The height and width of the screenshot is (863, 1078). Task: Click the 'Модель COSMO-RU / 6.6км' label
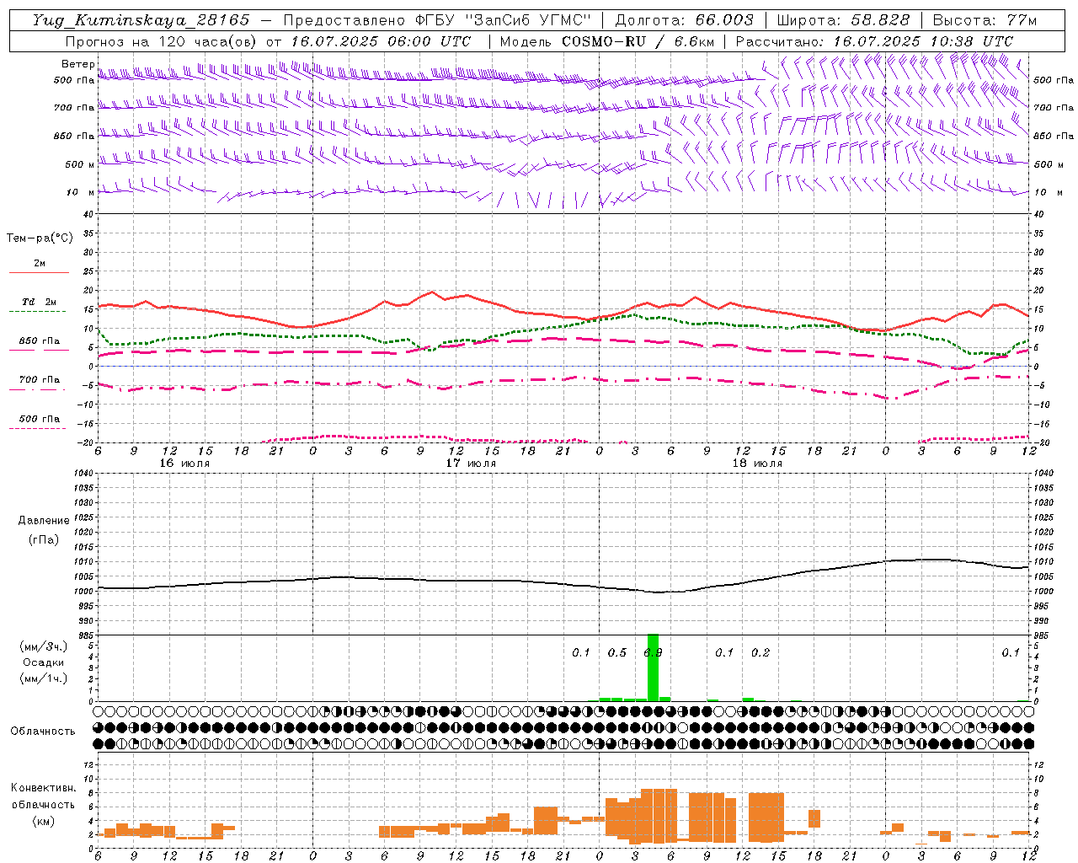coord(606,41)
